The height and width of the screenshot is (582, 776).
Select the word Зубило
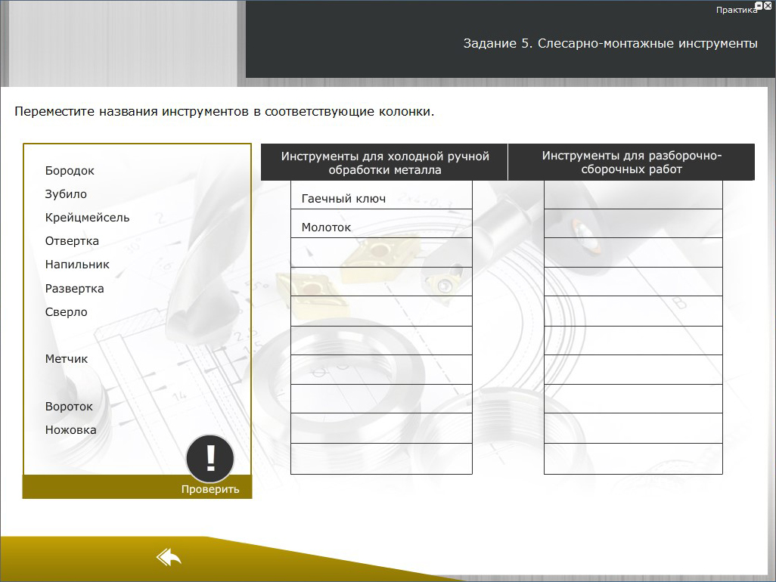(66, 194)
